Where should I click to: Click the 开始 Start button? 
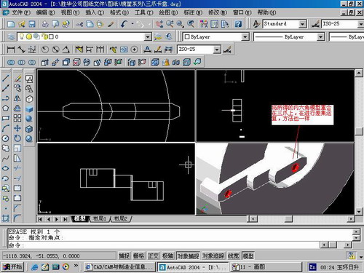[12, 267]
